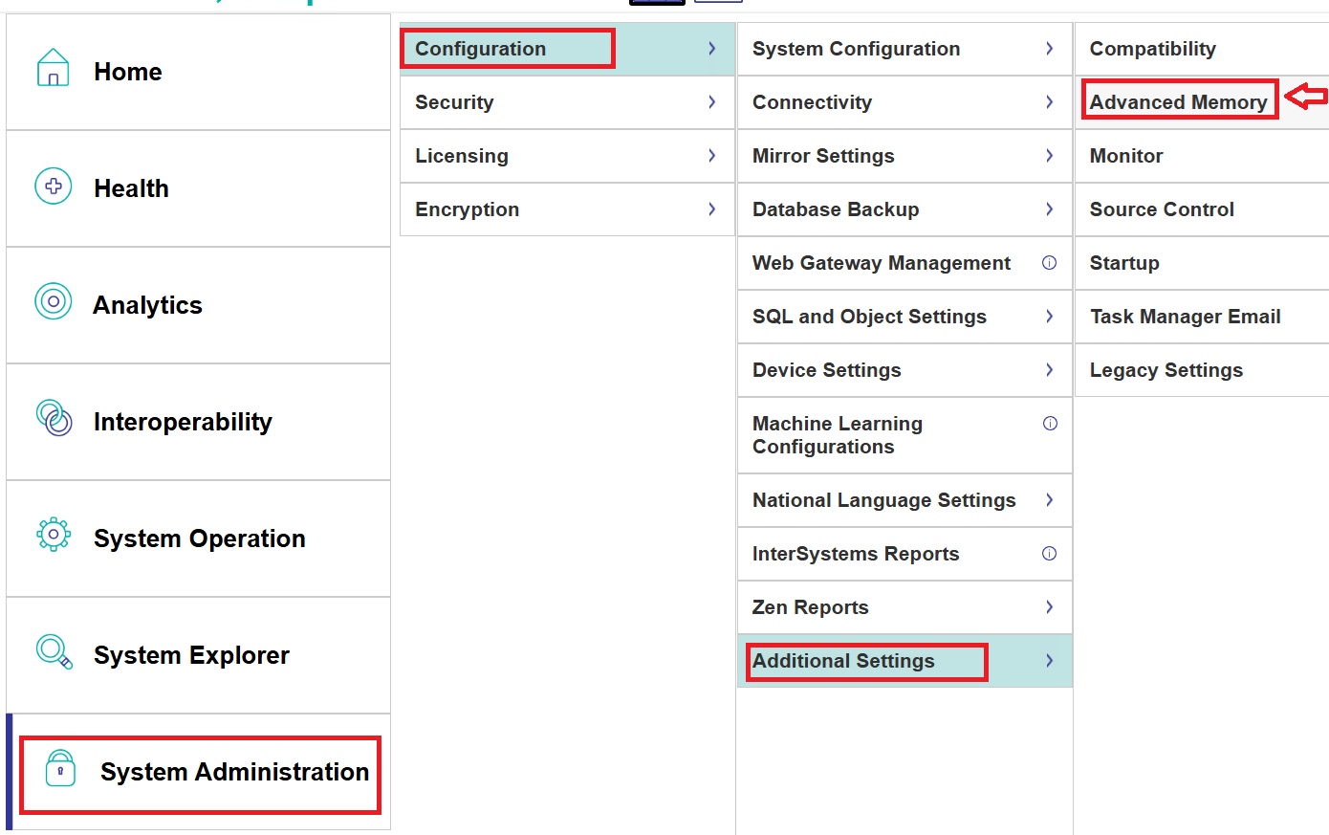Screen dimensions: 1329x835
Task: Click info icon beside InterSystems Reports
Action: click(x=1049, y=554)
